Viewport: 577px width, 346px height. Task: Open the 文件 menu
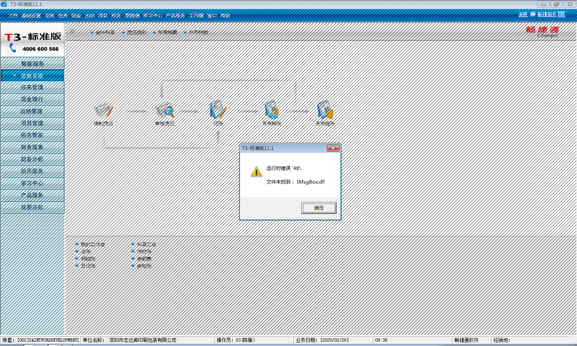click(x=13, y=16)
